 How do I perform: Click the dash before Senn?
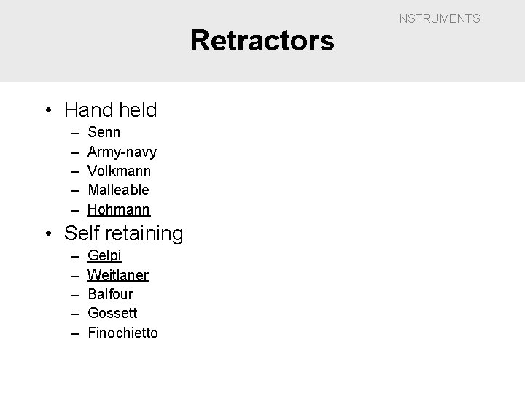(x=75, y=133)
